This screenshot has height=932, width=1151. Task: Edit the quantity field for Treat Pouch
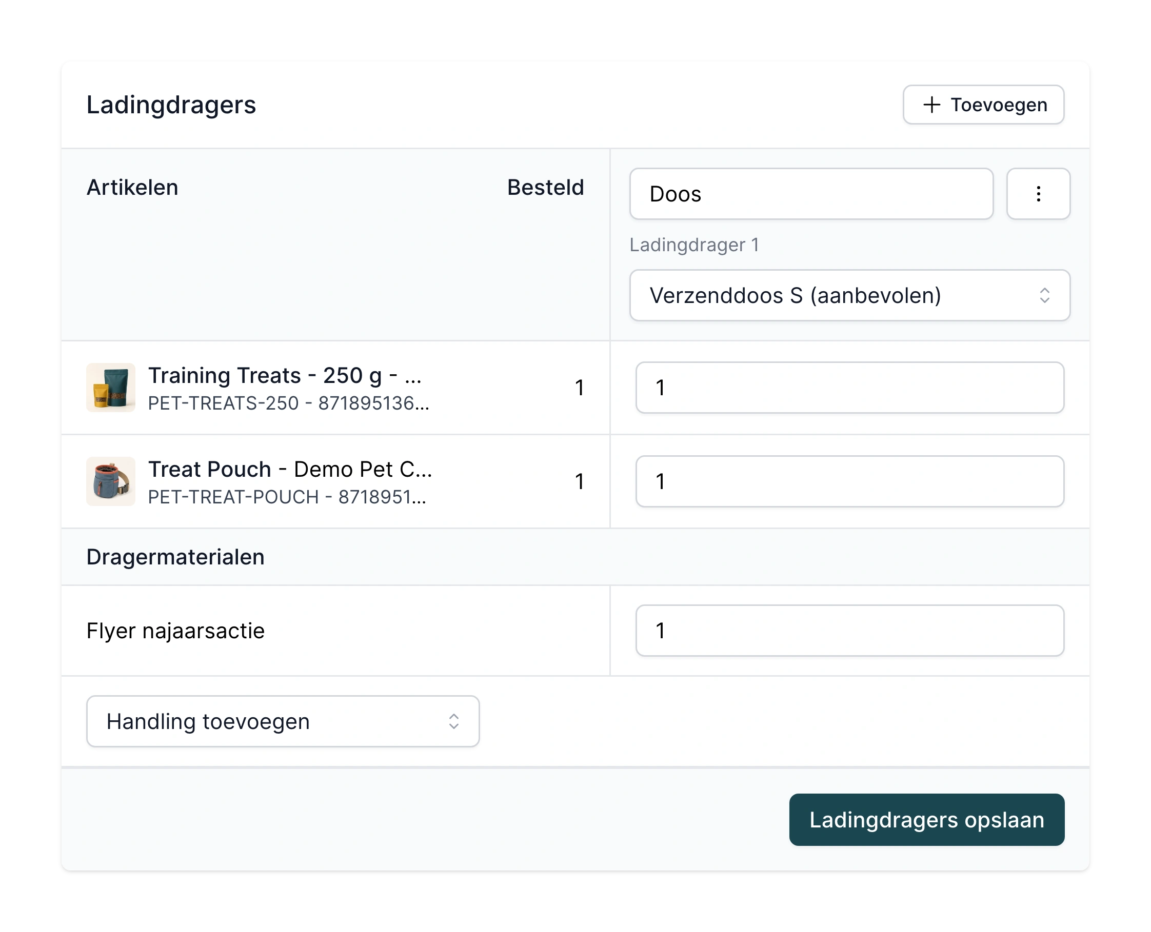click(x=849, y=481)
